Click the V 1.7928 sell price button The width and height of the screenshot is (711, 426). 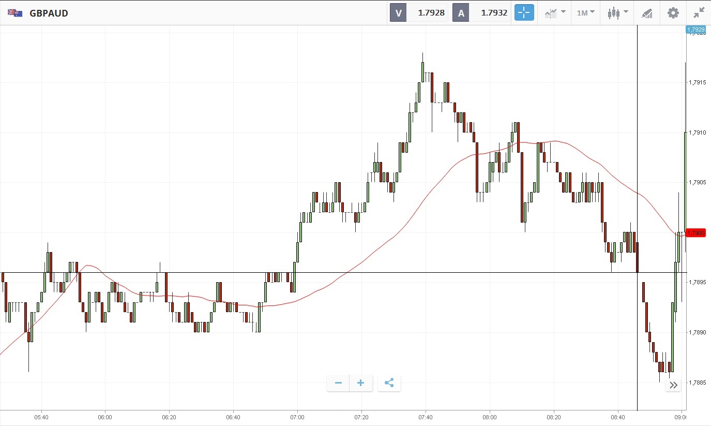[419, 13]
